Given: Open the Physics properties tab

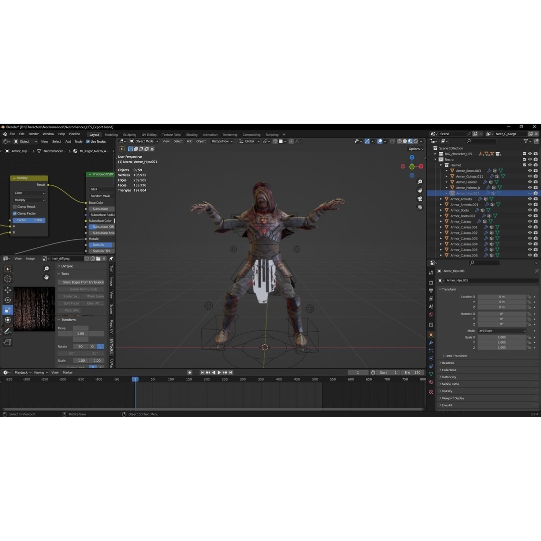Looking at the screenshot, I should tap(431, 359).
